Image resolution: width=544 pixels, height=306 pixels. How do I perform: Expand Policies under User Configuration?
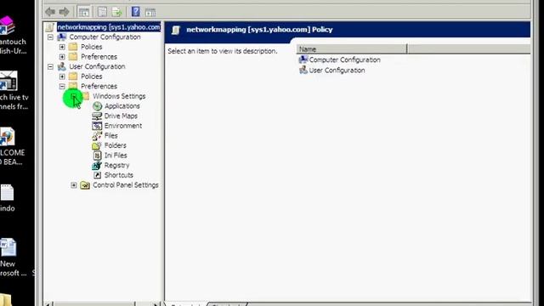point(62,76)
